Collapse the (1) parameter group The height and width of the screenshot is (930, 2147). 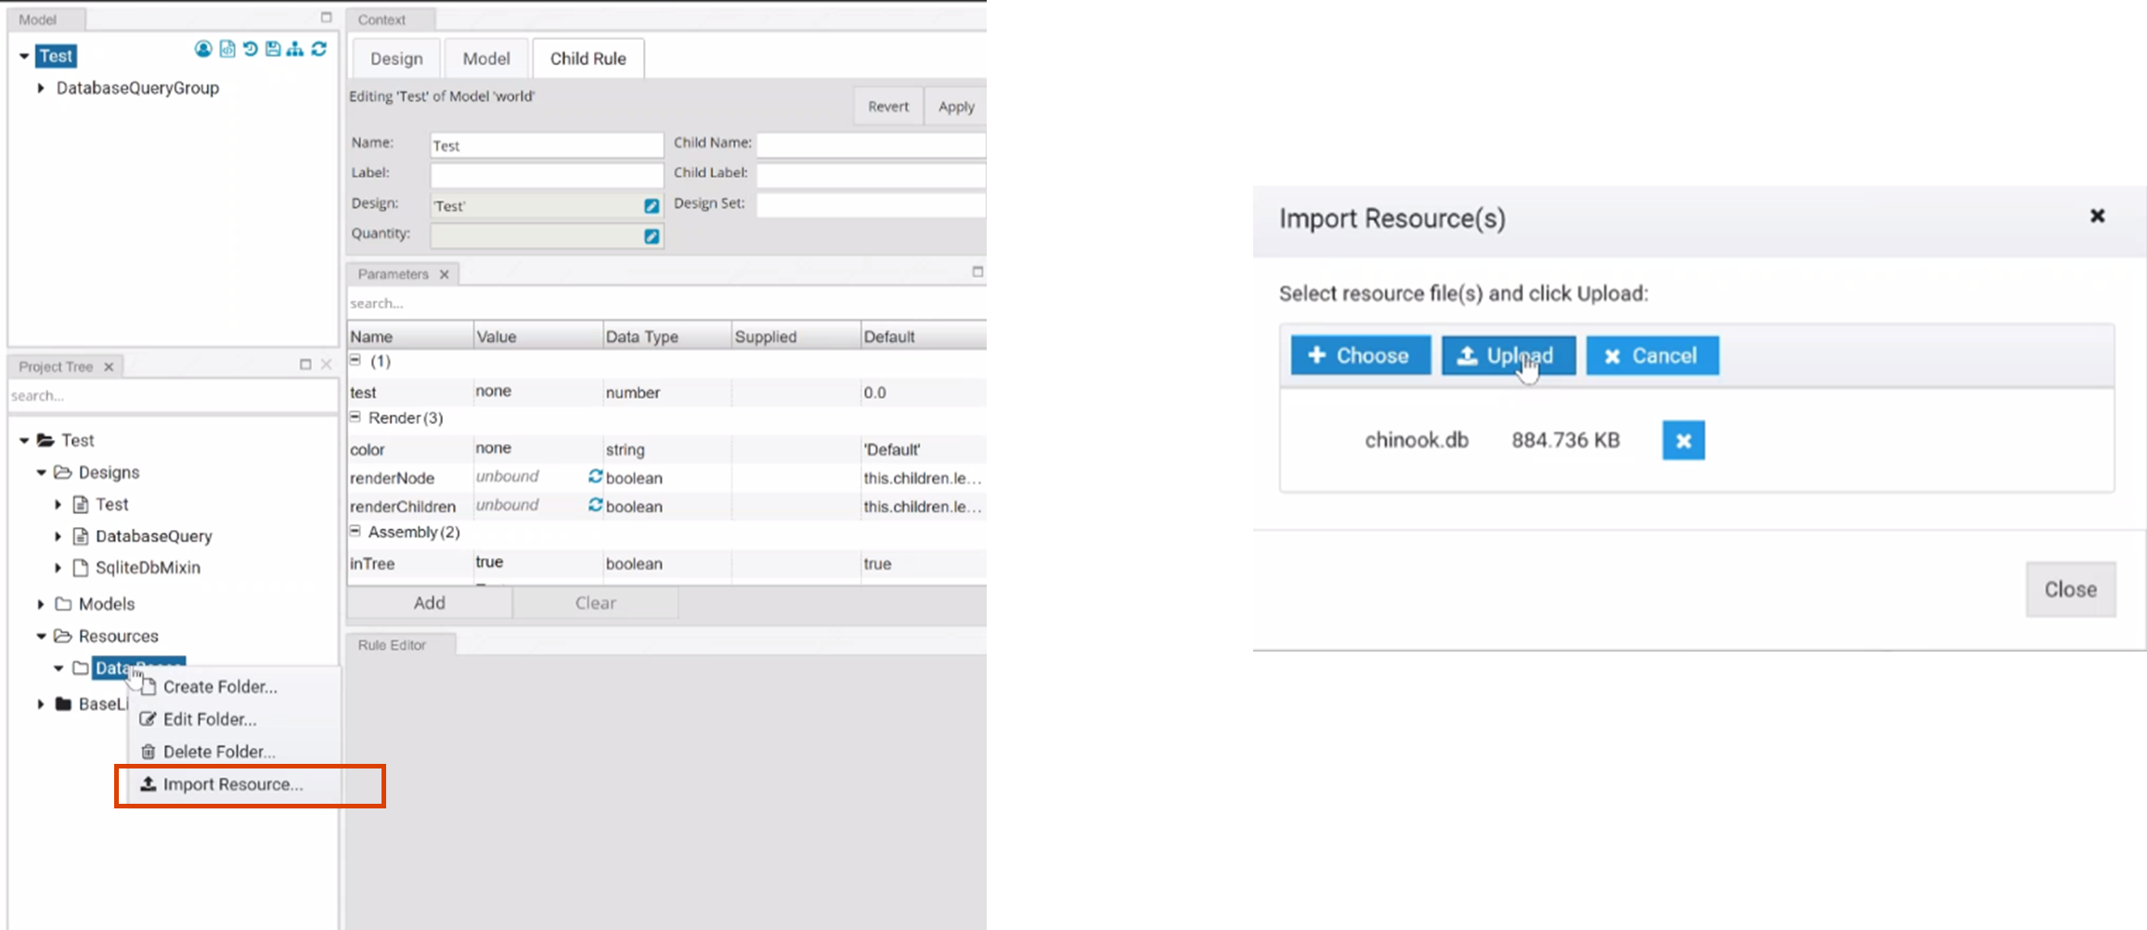[356, 359]
